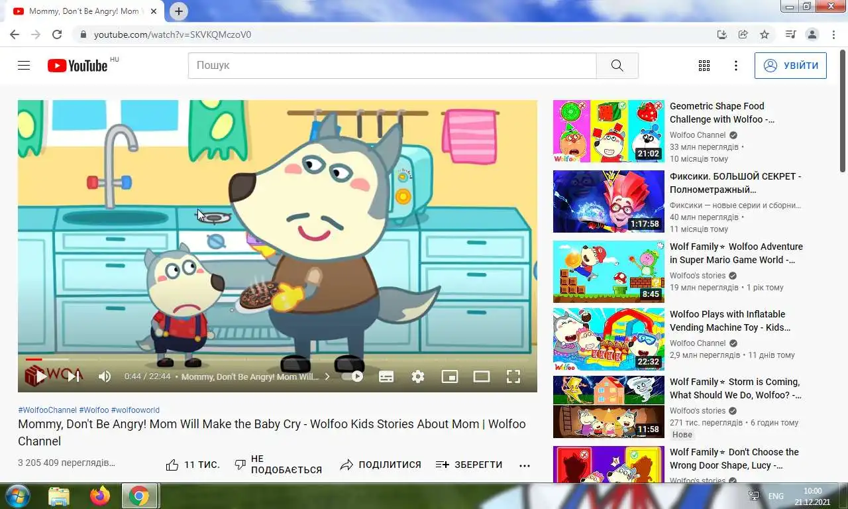Click Wolfoo's stories channel under Storm video
The width and height of the screenshot is (848, 509).
[698, 411]
